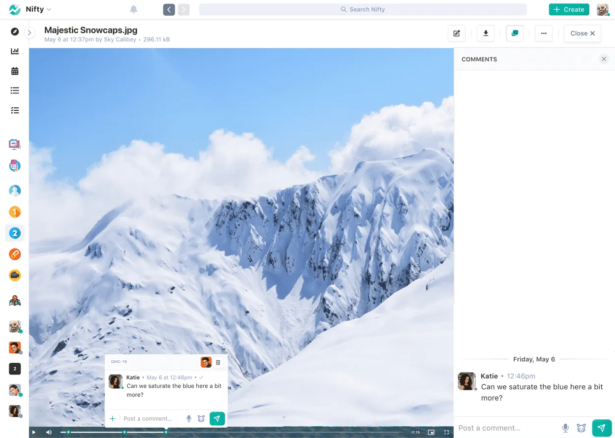Mute the player volume
Screen dimensions: 615x438
49,432
